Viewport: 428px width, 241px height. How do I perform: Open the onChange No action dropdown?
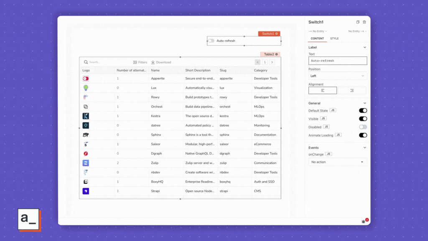[337, 162]
